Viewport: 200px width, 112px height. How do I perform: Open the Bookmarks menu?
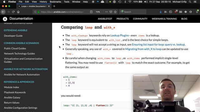point(55,2)
